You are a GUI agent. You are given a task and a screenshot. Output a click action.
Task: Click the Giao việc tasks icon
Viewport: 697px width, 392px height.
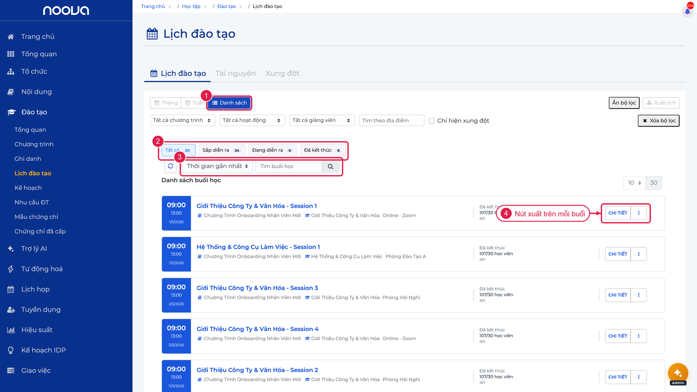pyautogui.click(x=11, y=371)
